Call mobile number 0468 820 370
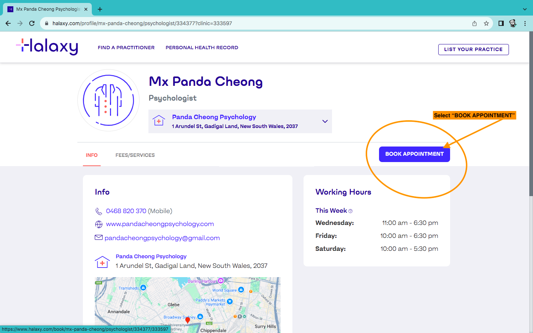This screenshot has width=533, height=333. [x=126, y=211]
